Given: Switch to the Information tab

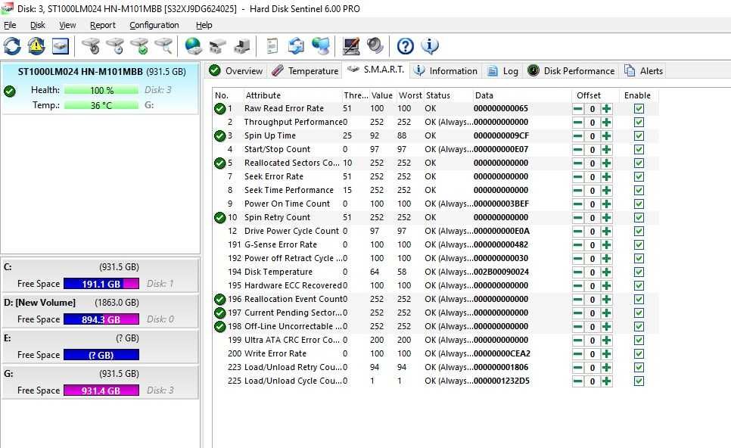Looking at the screenshot, I should pyautogui.click(x=446, y=71).
